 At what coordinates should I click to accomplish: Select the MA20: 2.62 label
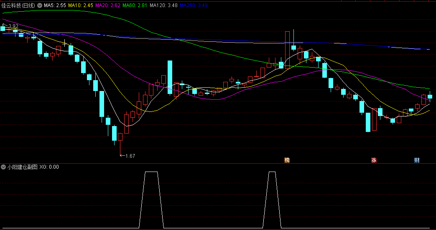pyautogui.click(x=108, y=5)
